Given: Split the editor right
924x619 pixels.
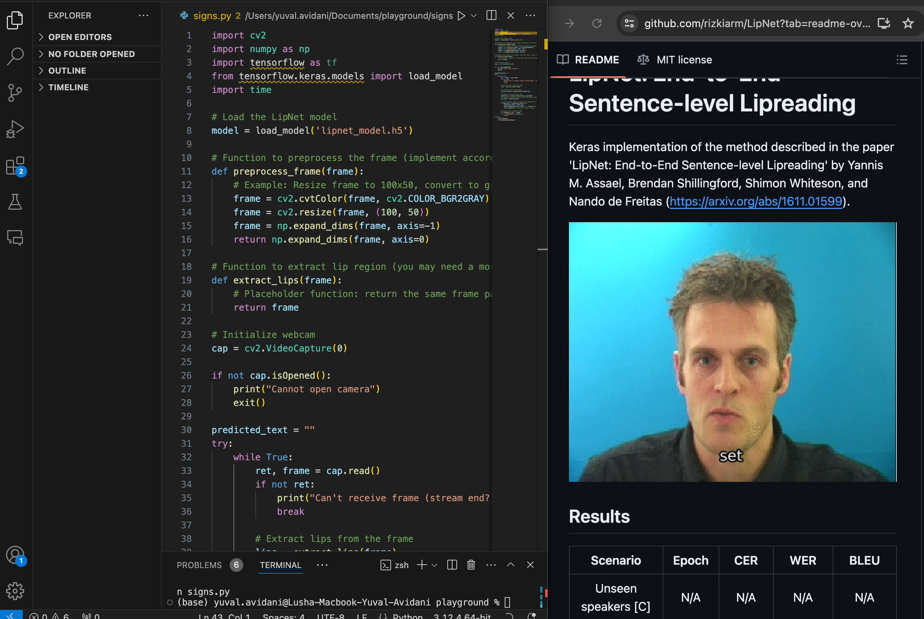Looking at the screenshot, I should point(491,16).
